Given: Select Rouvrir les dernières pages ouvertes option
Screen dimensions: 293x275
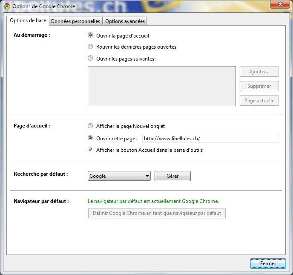Looking at the screenshot, I should pos(90,46).
